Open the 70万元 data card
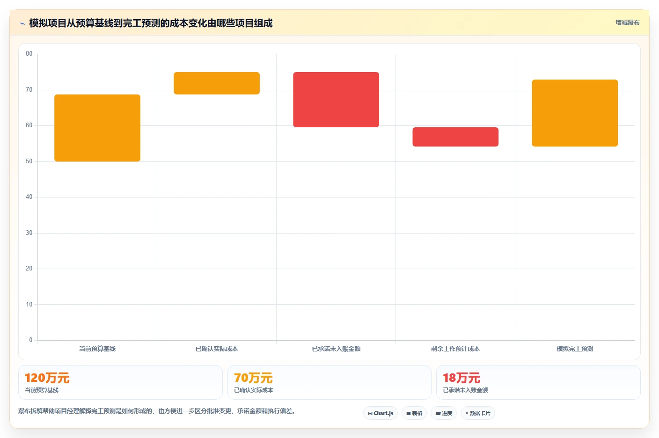 (329, 382)
